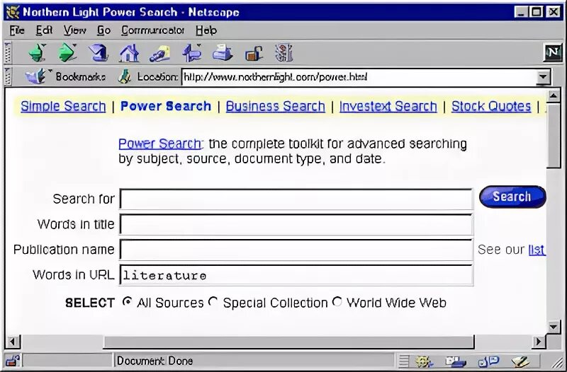Click the Forward arrow toolbar icon

click(x=67, y=52)
